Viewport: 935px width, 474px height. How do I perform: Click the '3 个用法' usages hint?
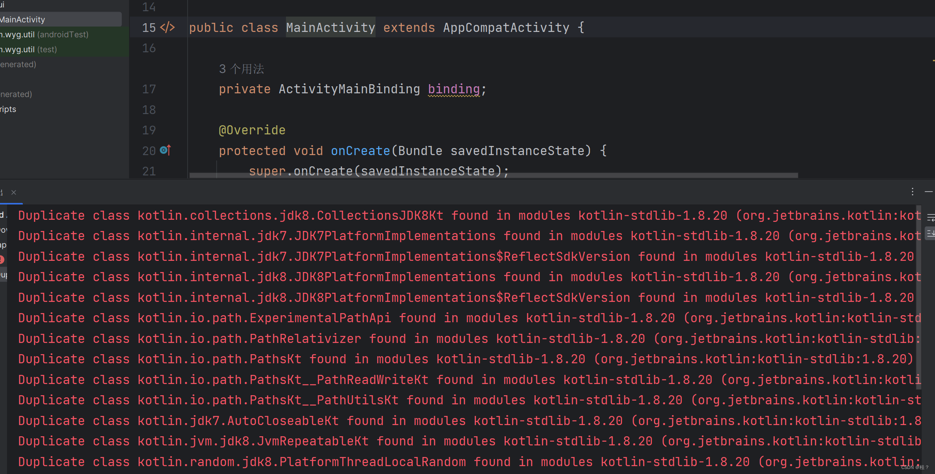tap(242, 69)
